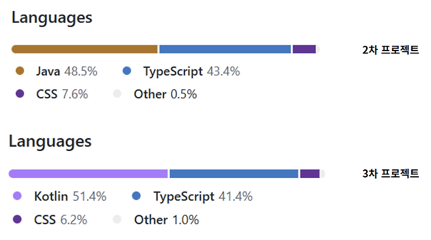Click the light purple Kotlin dot
This screenshot has height=240, width=431.
(x=17, y=196)
